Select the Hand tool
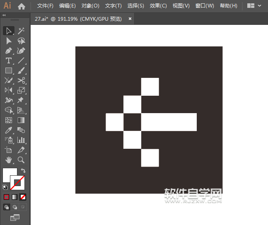Image resolution: width=268 pixels, height=225 pixels. coord(9,160)
